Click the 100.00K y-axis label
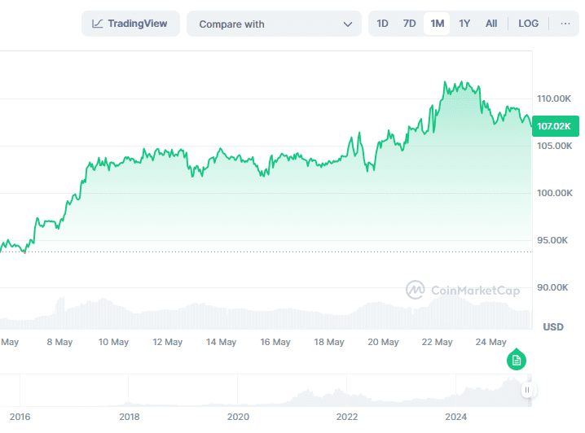The image size is (585, 433). click(554, 193)
